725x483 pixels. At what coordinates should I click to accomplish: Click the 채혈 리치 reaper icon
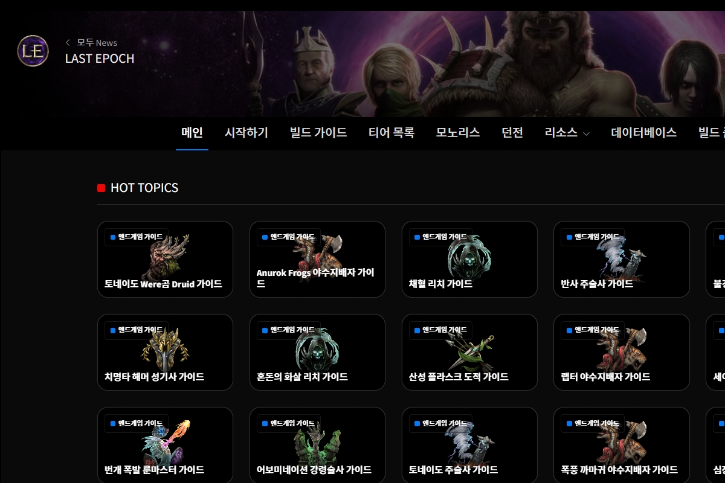(x=469, y=257)
